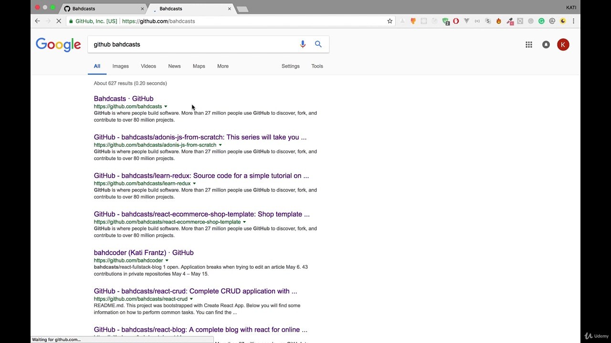This screenshot has width=611, height=343.
Task: Open the react-ecommerce-shop-template result
Action: [202, 214]
